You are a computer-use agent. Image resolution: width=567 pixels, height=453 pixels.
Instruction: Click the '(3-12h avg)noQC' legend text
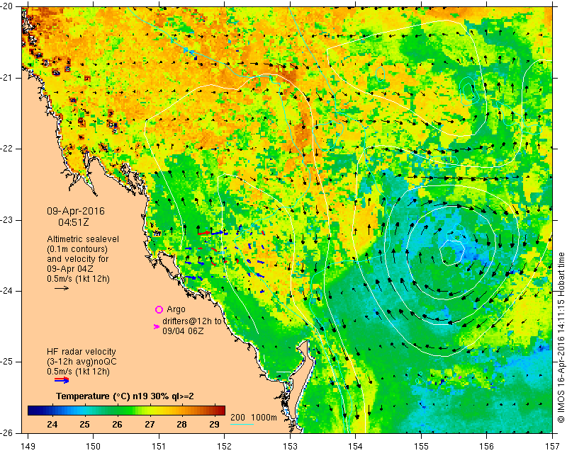click(82, 362)
